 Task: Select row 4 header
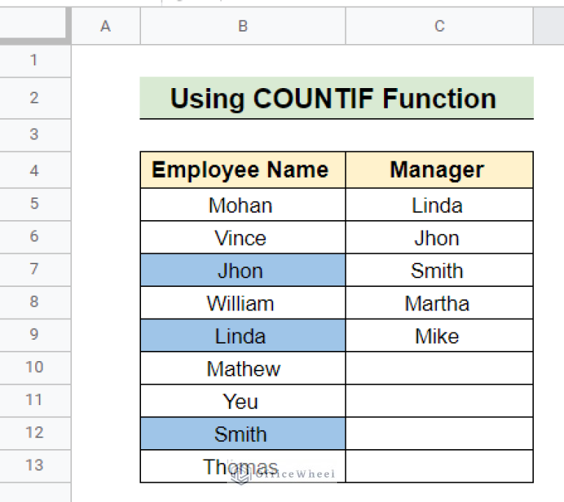35,170
